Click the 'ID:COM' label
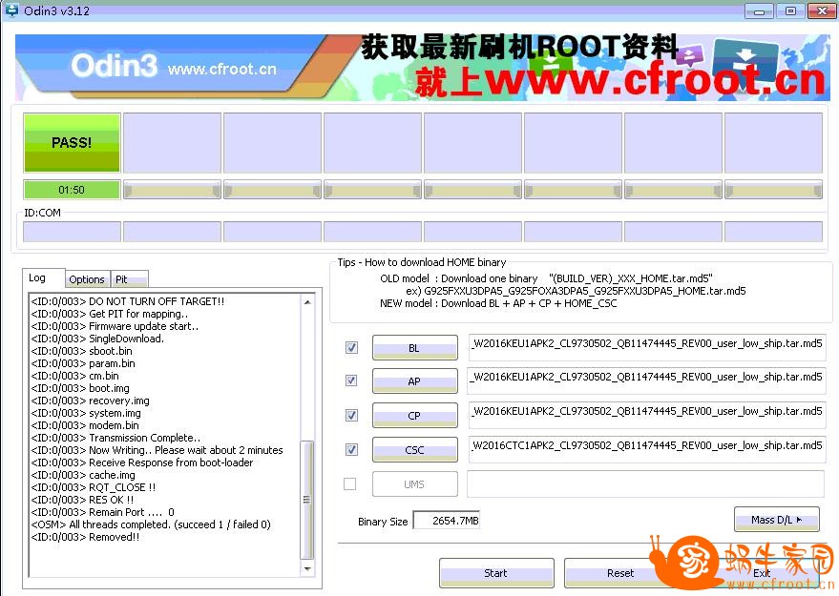The width and height of the screenshot is (839, 596). (42, 213)
